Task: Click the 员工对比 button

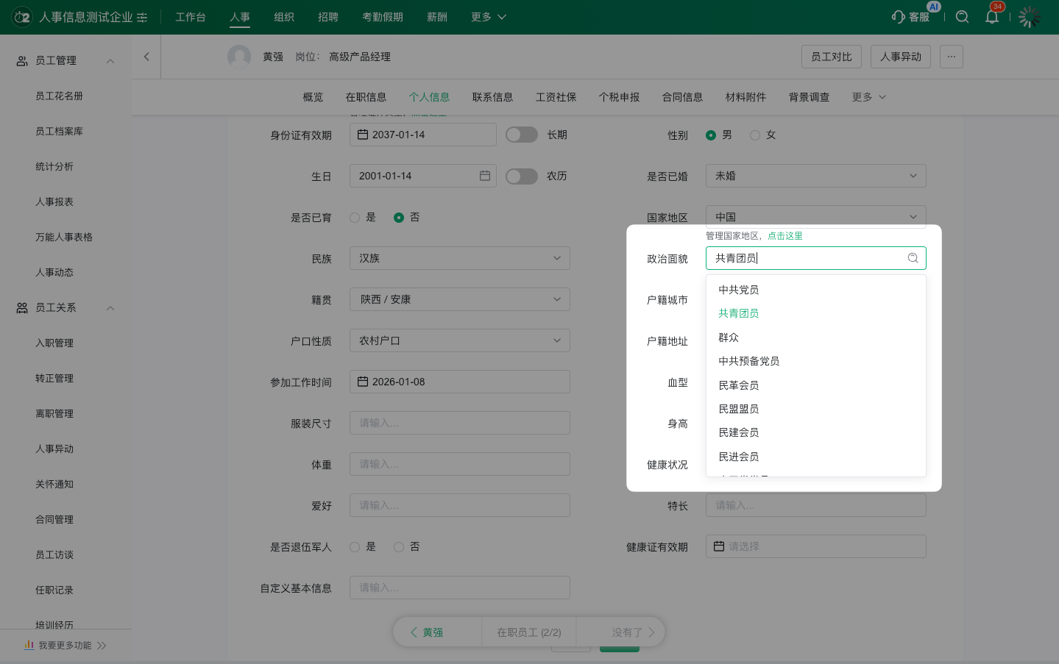Action: [831, 57]
